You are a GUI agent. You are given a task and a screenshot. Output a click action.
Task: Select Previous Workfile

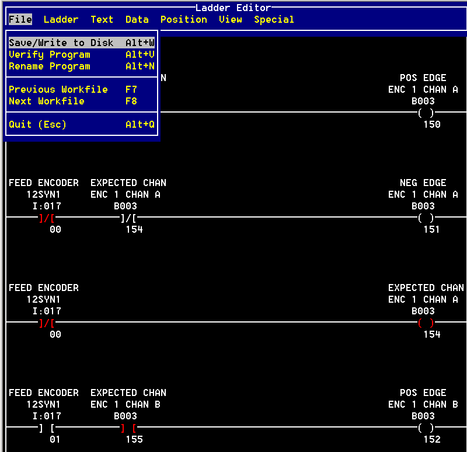tap(70, 89)
